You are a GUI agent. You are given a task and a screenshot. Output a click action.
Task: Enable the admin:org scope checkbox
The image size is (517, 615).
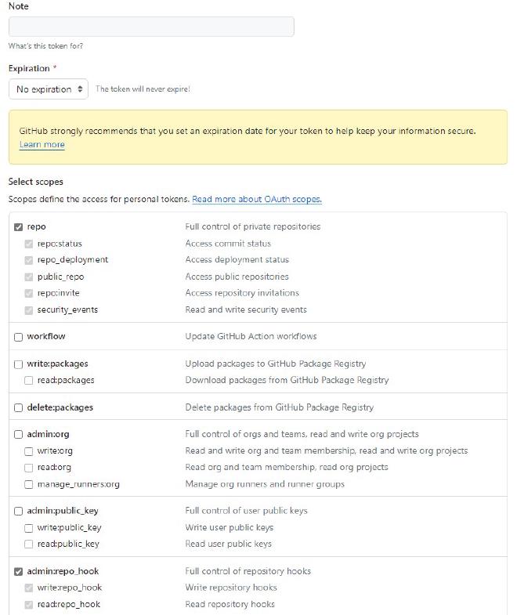pos(19,435)
